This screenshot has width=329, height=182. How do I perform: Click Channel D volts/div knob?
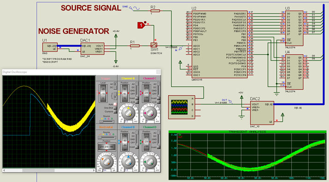150,161
